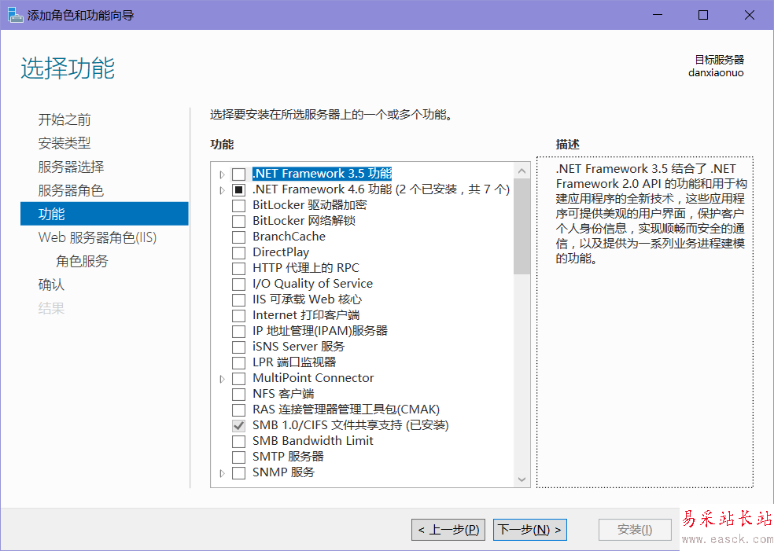774x551 pixels.
Task: Tick the BitLocker 网络解锁 checkbox
Action: pyautogui.click(x=239, y=222)
